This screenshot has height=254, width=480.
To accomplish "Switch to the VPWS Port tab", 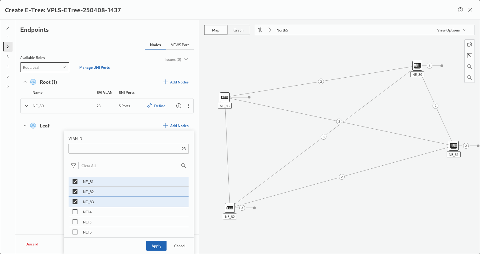I will (180, 45).
